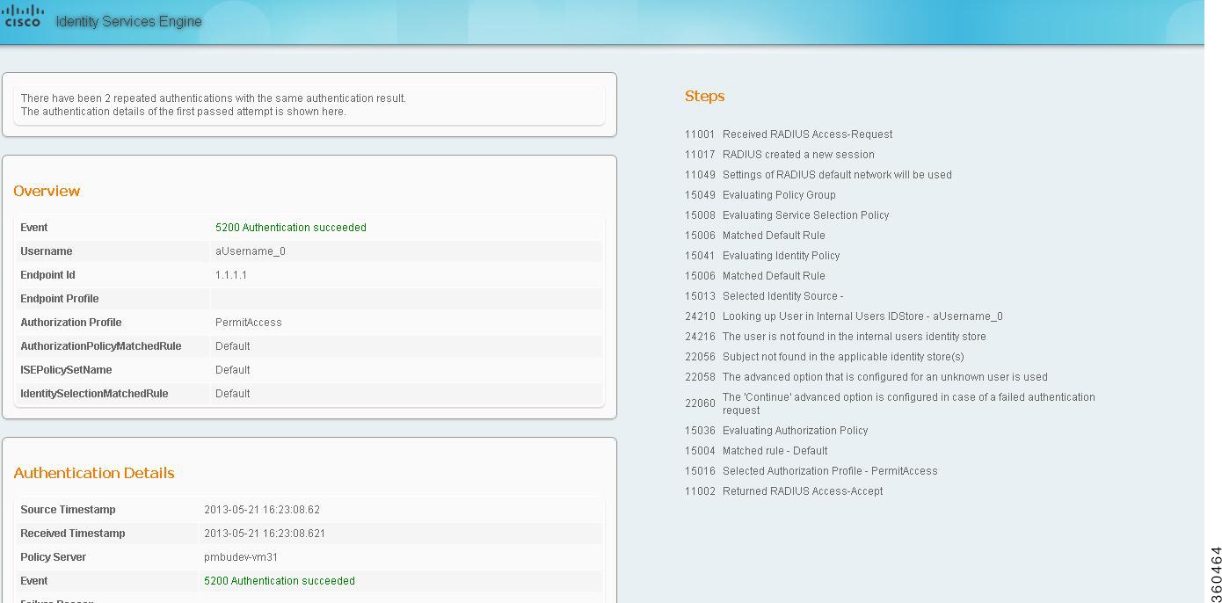The width and height of the screenshot is (1222, 603).
Task: Click the Steps heading
Action: (x=705, y=96)
